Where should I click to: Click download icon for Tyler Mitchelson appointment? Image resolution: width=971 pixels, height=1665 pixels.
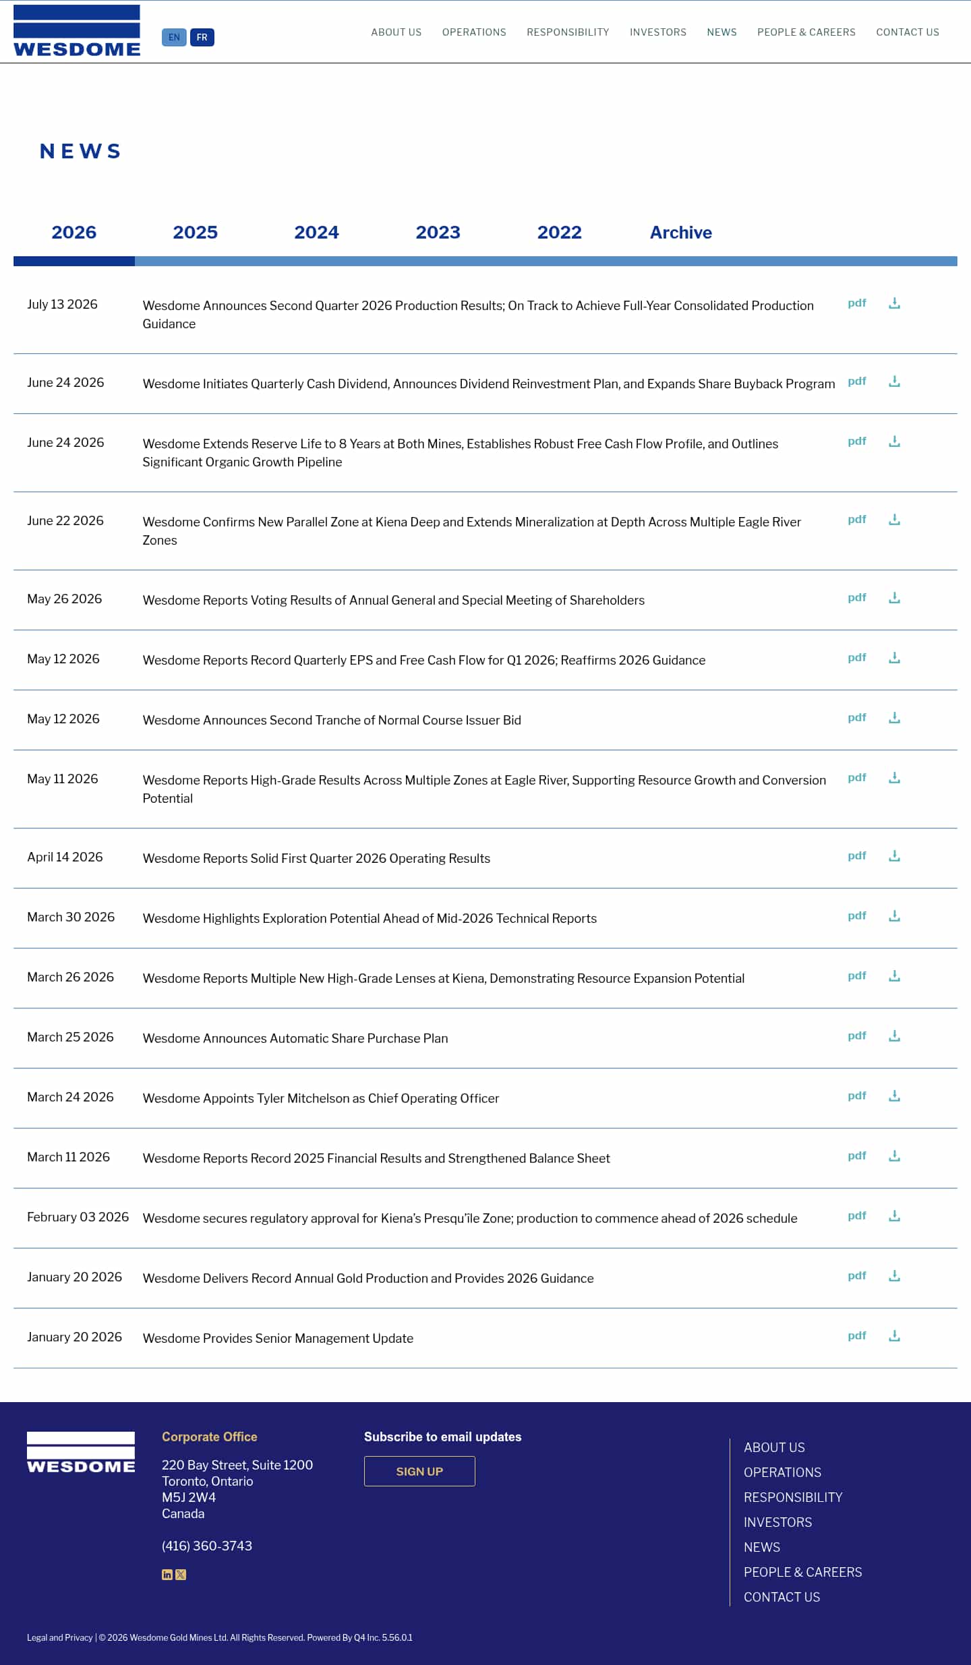coord(894,1096)
